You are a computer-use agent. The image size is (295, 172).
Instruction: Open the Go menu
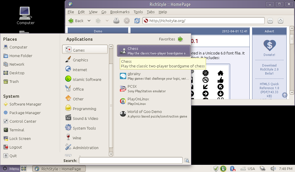pyautogui.click(x=104, y=12)
